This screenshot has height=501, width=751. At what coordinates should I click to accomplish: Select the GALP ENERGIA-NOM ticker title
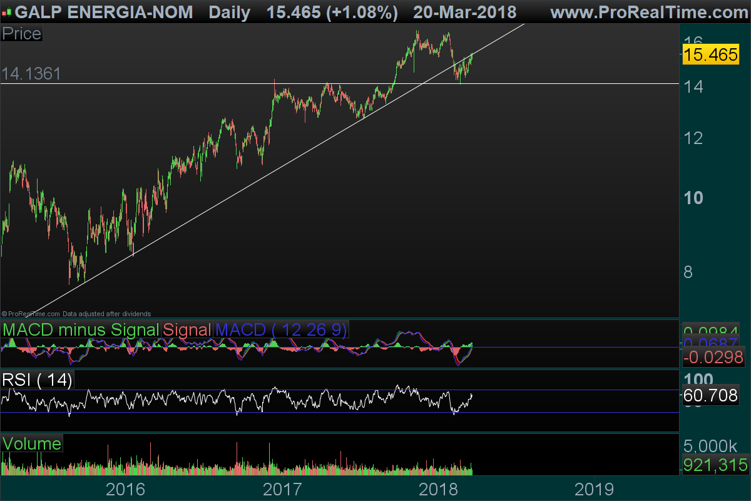pos(104,12)
